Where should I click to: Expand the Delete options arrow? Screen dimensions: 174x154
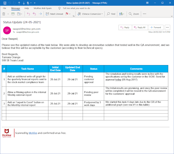click(x=8, y=14)
